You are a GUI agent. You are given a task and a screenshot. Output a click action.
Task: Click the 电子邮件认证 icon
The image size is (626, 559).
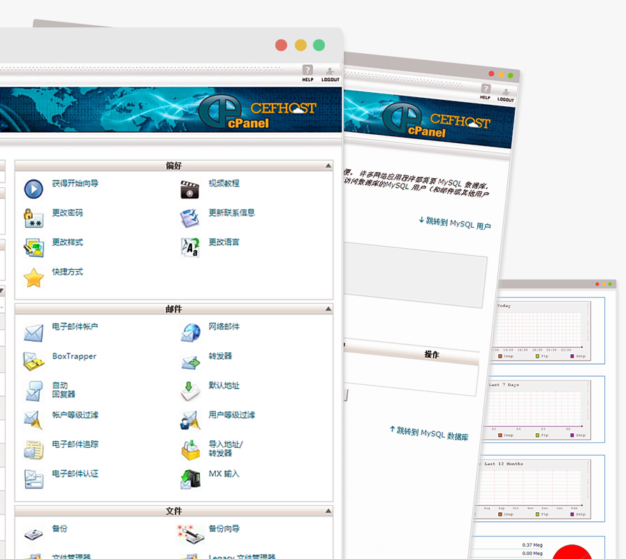pos(34,479)
